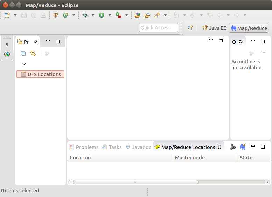The width and height of the screenshot is (272, 197).
Task: Maximize the Map/Reduce Locations panel
Action: [263, 147]
